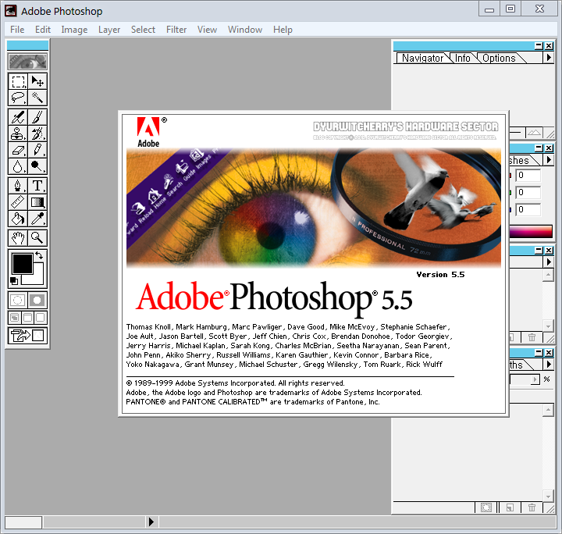Open the Image menu
Screen dimensions: 562x534
(x=74, y=30)
